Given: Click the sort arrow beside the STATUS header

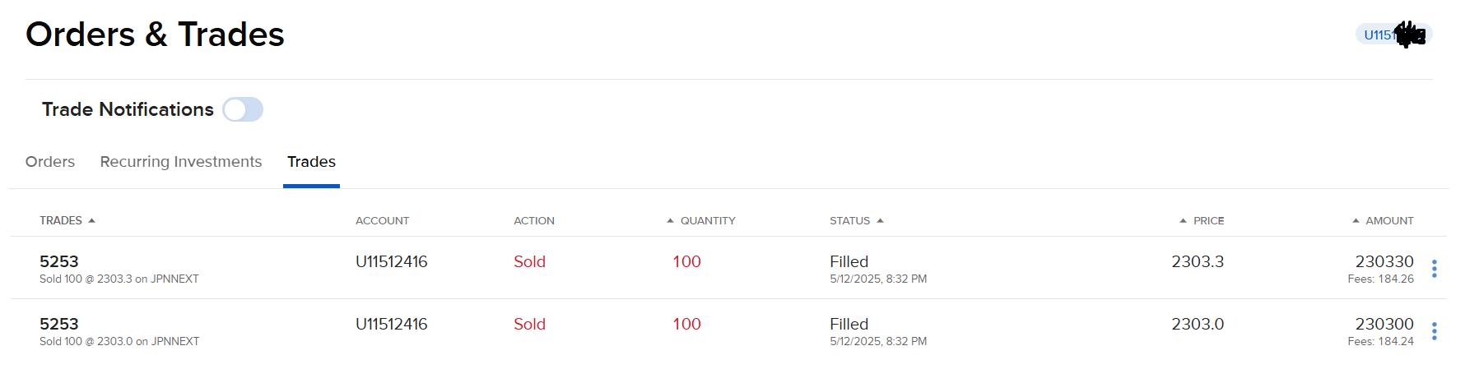Looking at the screenshot, I should pos(880,220).
